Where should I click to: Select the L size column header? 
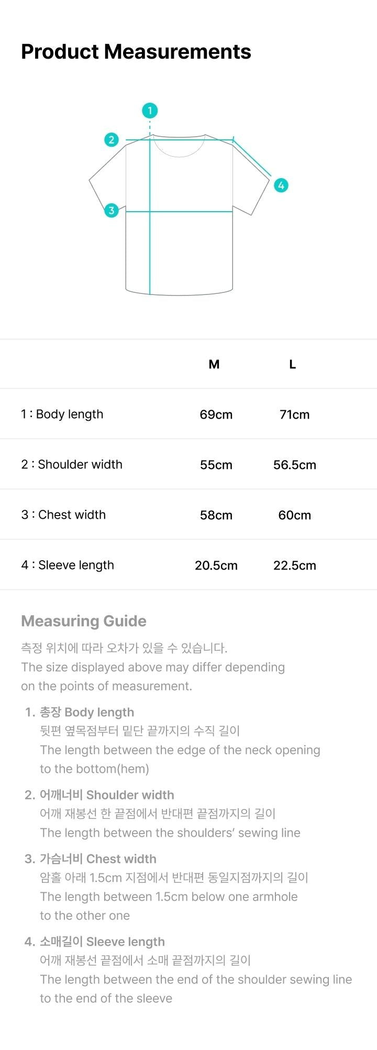[x=293, y=365]
